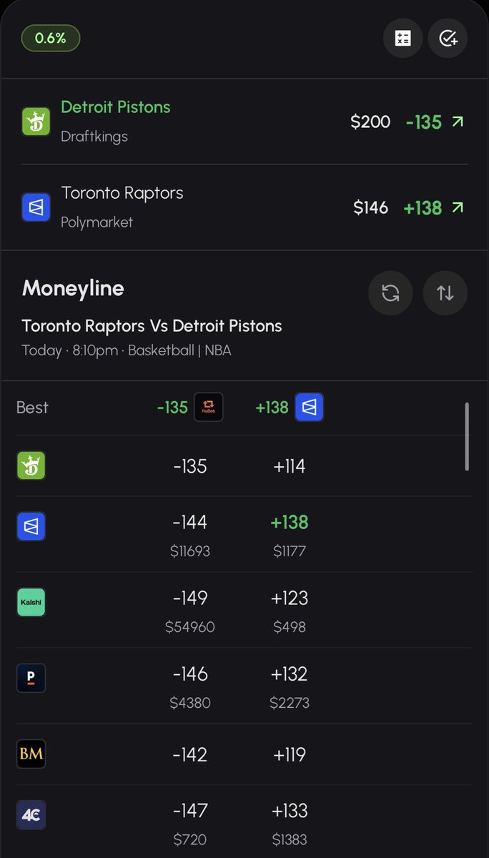Click the $720 liquidity value
489x858 pixels.
point(190,839)
